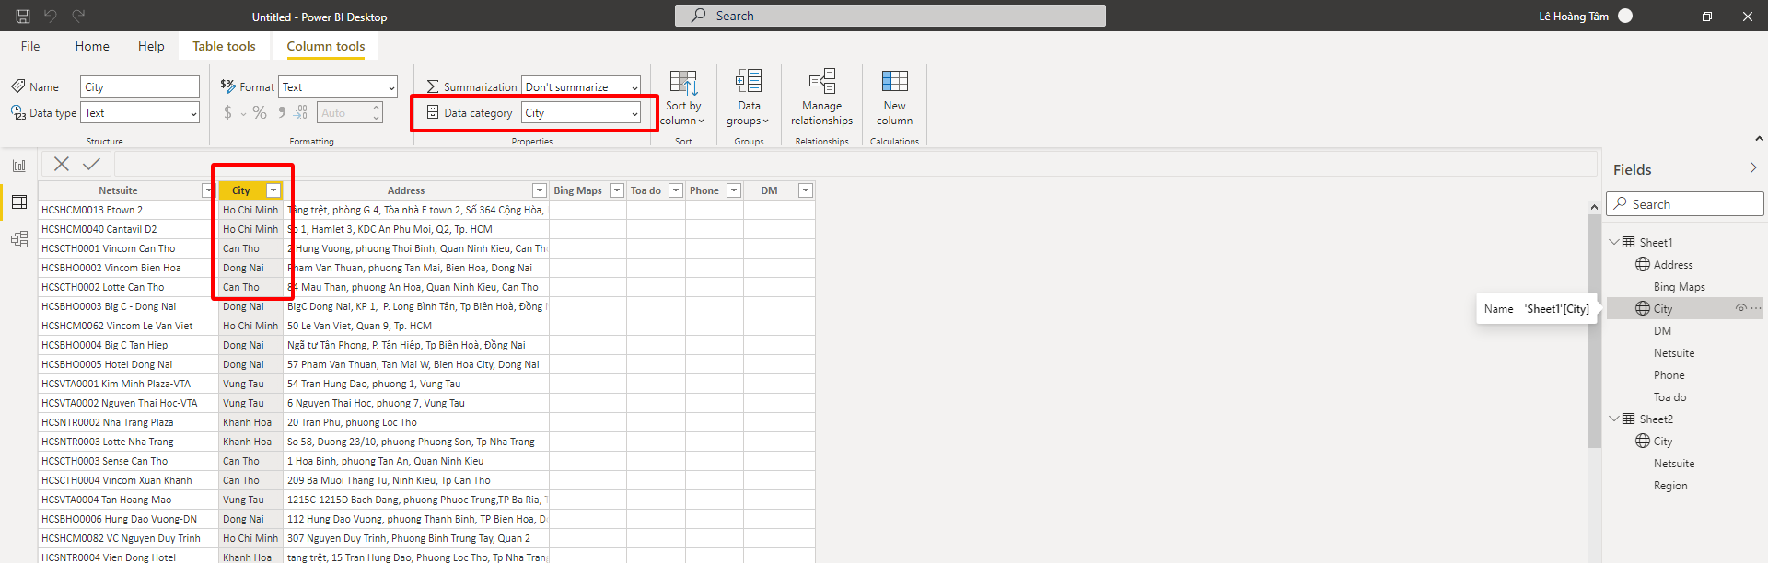Collapse the Fields pane chevron

1753,168
